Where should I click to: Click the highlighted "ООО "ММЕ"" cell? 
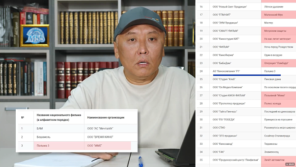(108, 146)
